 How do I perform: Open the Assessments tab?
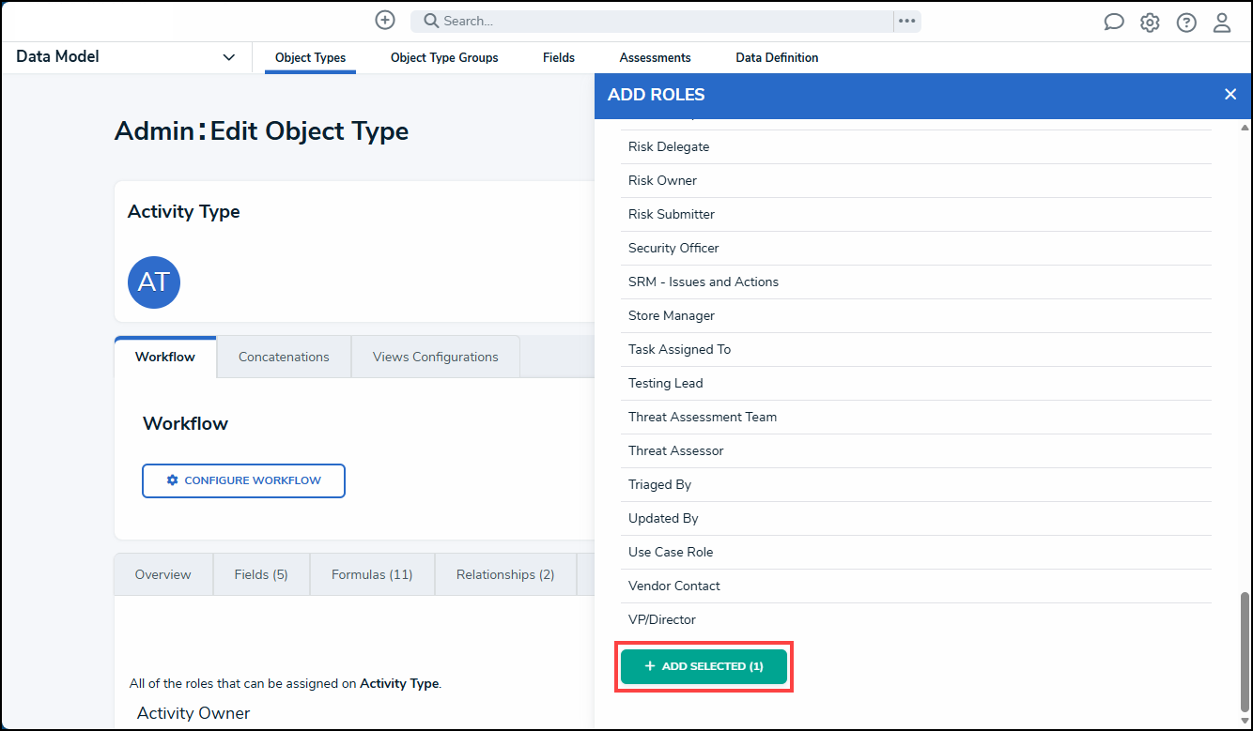tap(655, 57)
